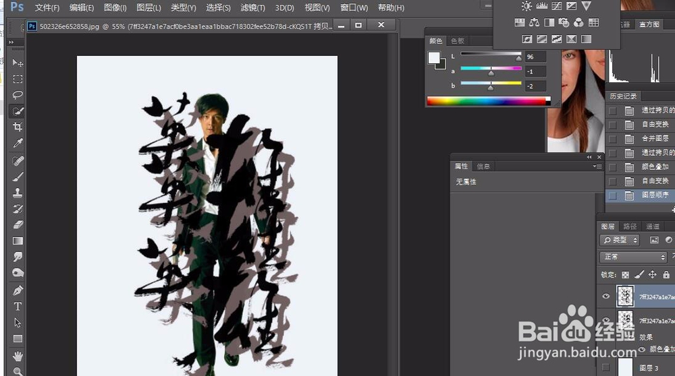Select the Clone Stamp tool
Image resolution: width=675 pixels, height=376 pixels.
[18, 193]
